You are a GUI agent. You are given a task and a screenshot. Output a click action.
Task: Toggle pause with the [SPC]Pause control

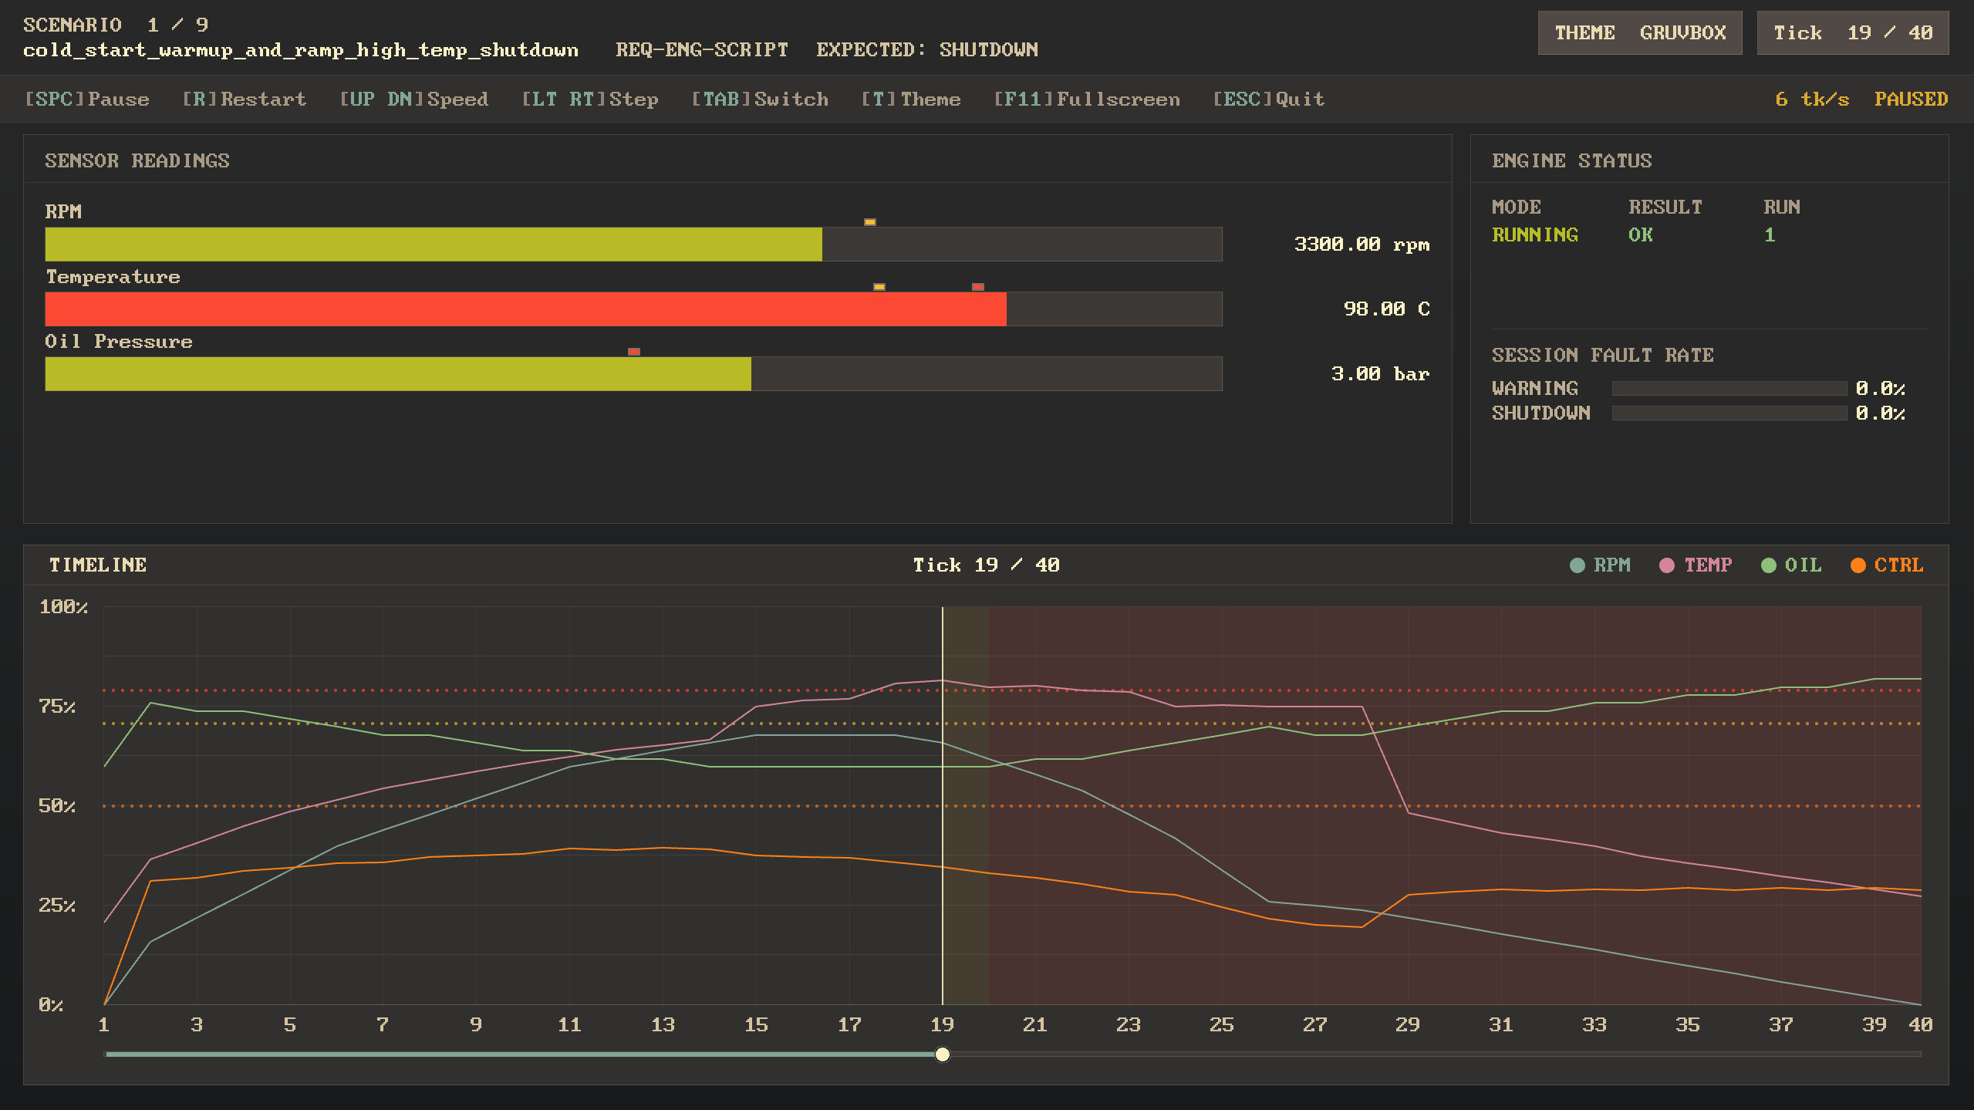[87, 100]
